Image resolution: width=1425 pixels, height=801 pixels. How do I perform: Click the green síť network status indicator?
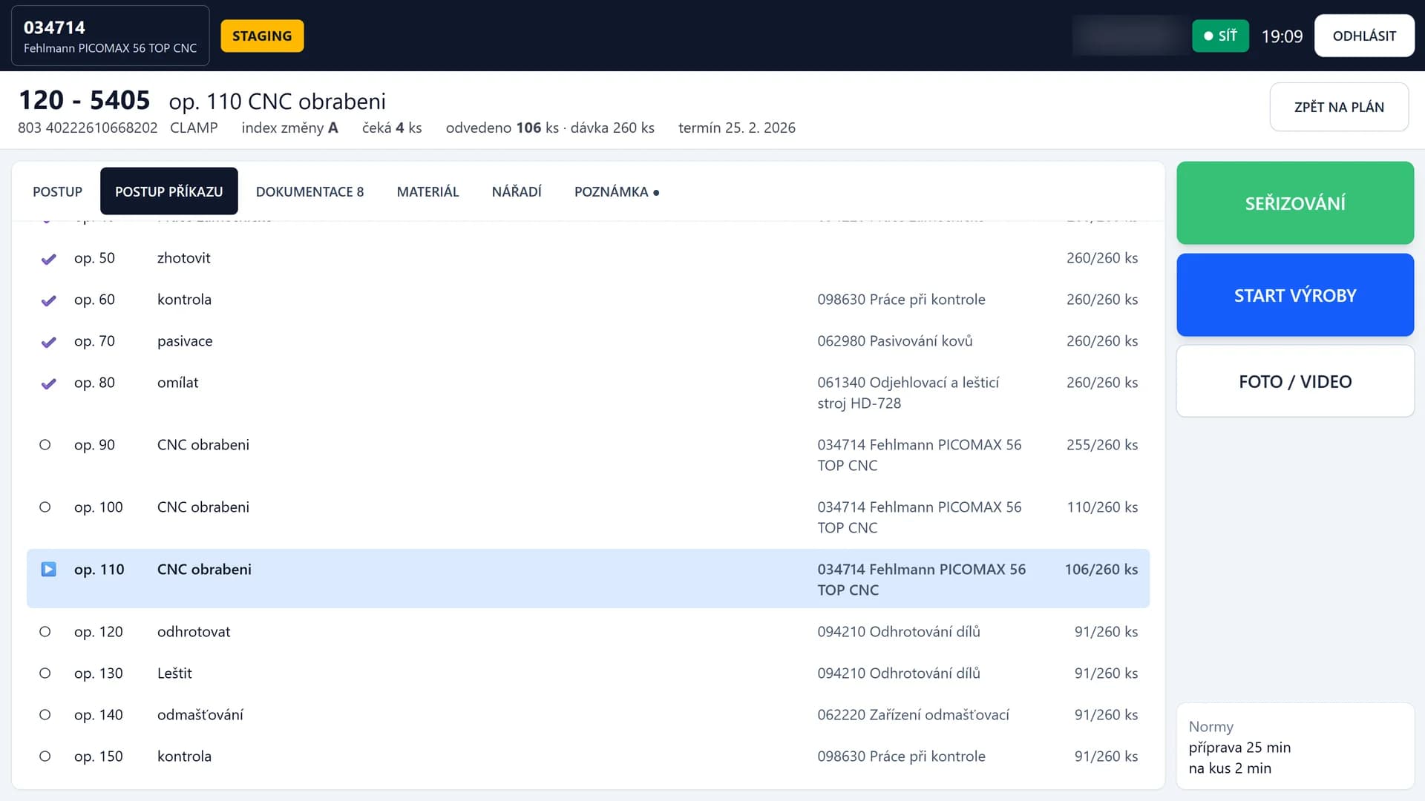point(1220,36)
